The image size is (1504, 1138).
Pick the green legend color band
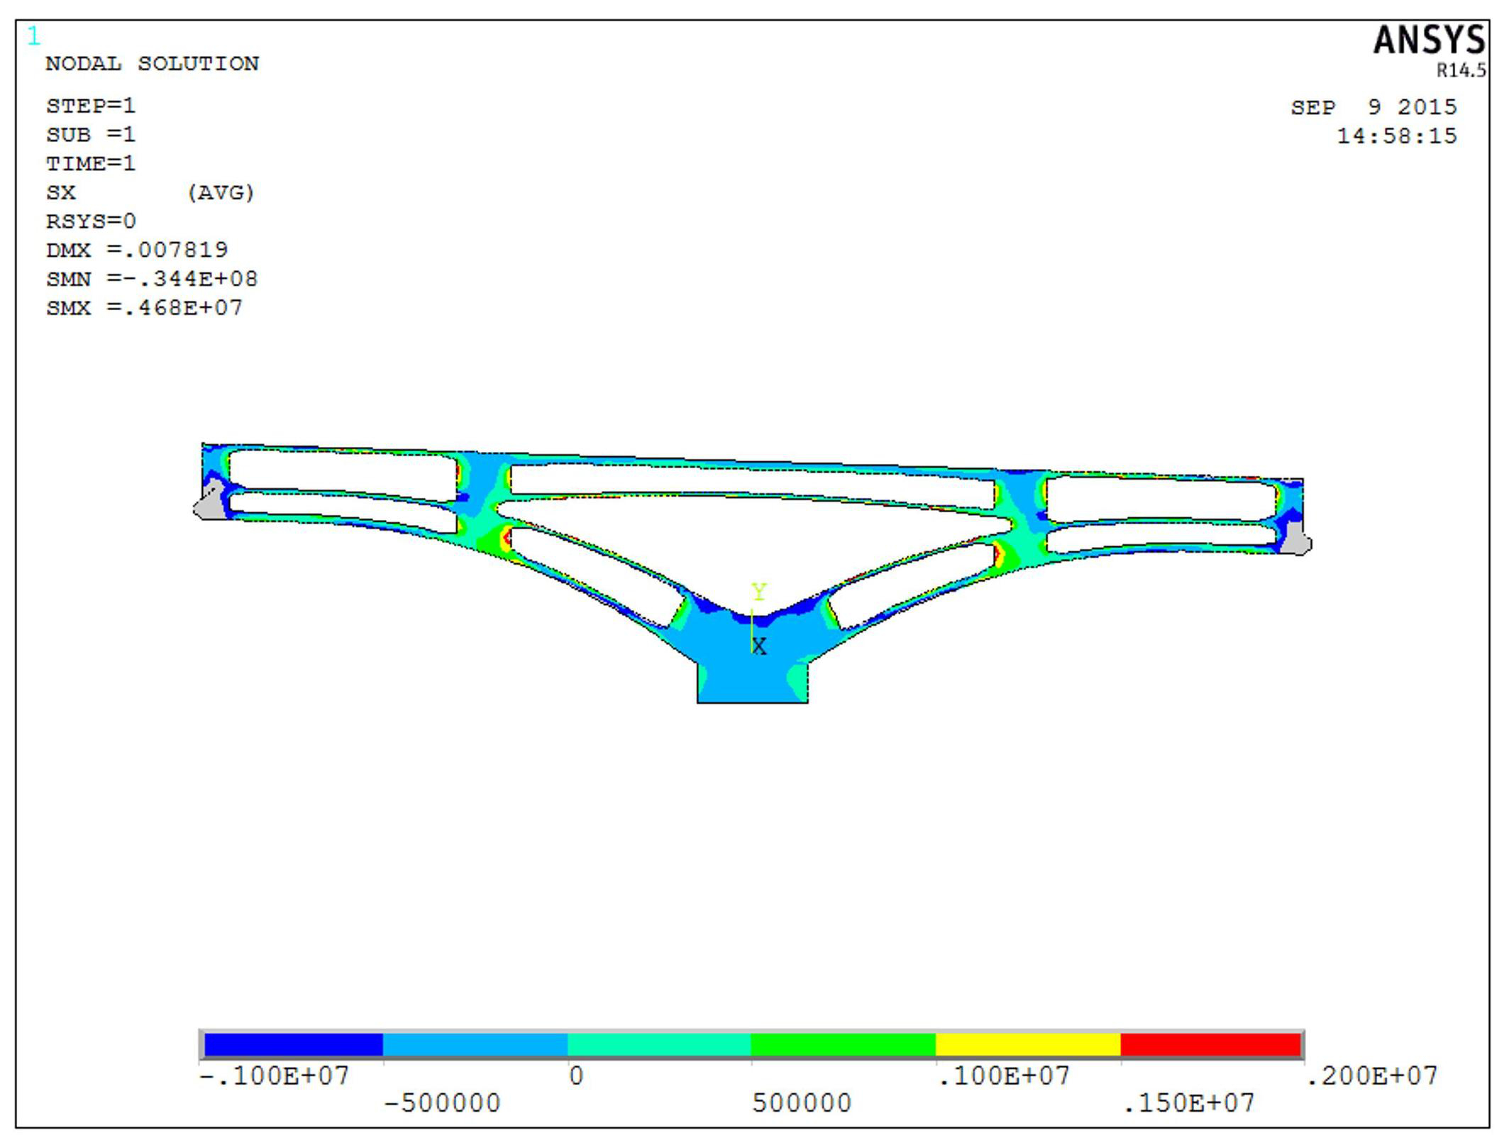(843, 1044)
